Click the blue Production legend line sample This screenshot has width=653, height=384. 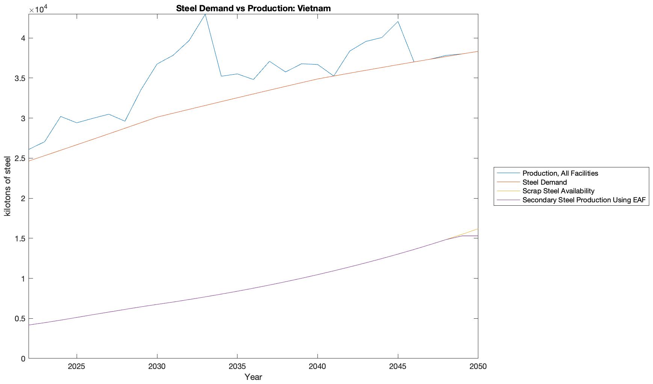point(508,173)
